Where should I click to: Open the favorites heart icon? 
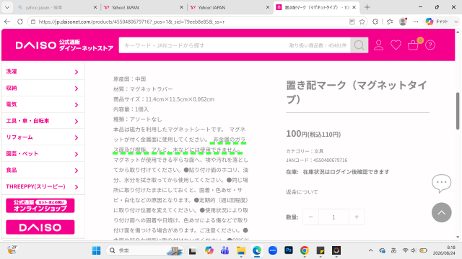tap(396, 45)
